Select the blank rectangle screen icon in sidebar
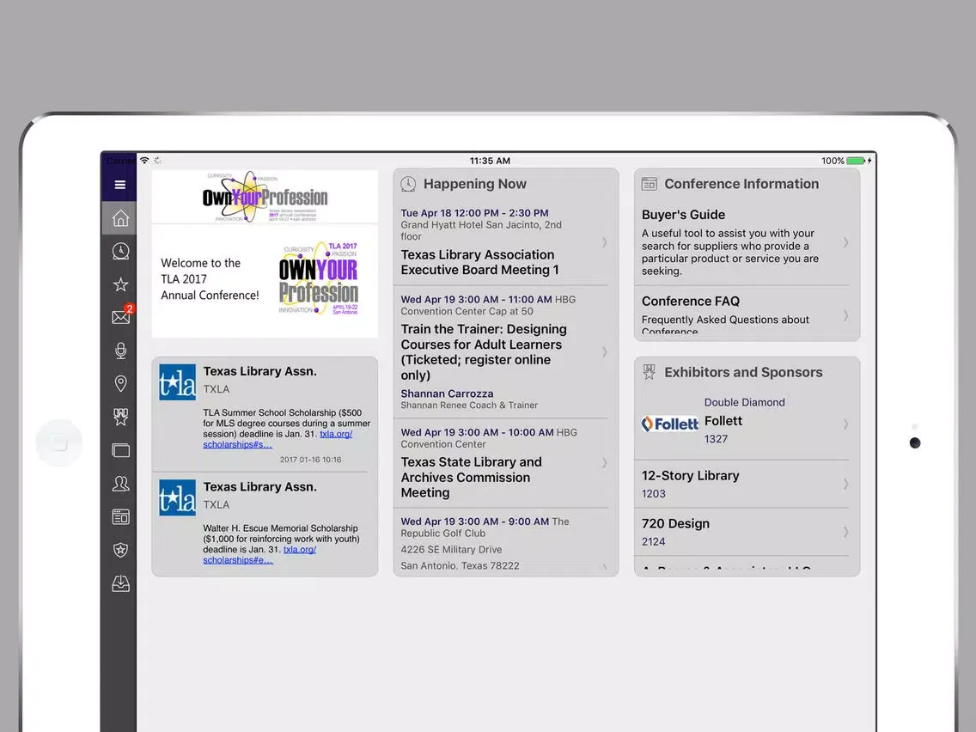 pos(121,450)
